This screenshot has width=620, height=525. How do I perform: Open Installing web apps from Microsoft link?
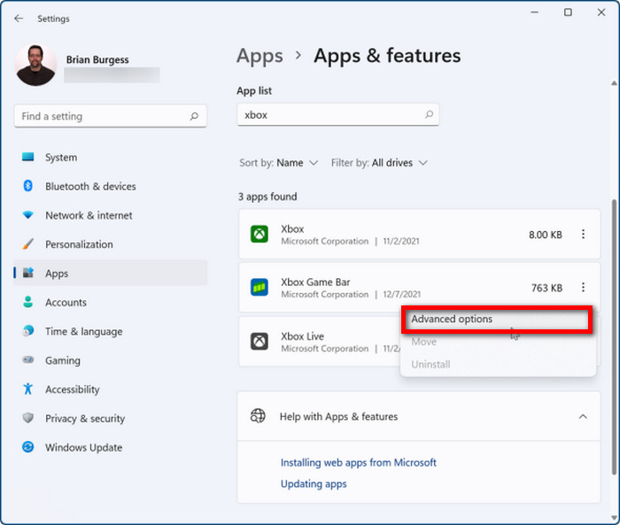click(359, 462)
